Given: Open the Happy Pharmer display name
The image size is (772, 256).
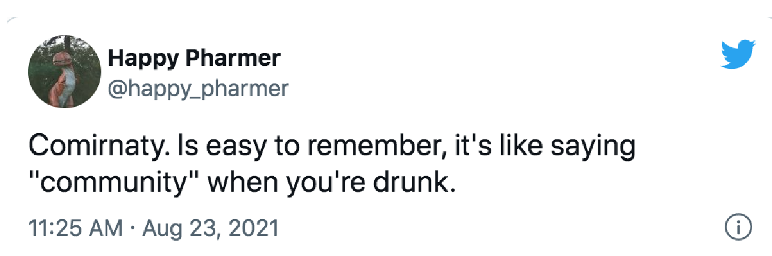Looking at the screenshot, I should [x=194, y=59].
